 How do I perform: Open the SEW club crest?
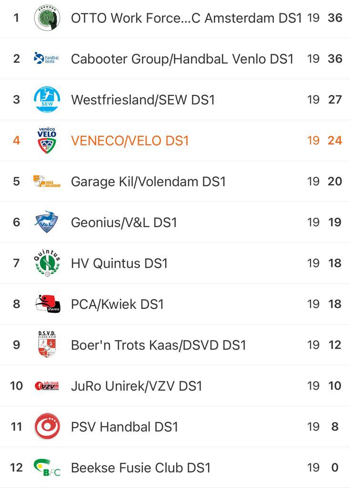pos(47,99)
